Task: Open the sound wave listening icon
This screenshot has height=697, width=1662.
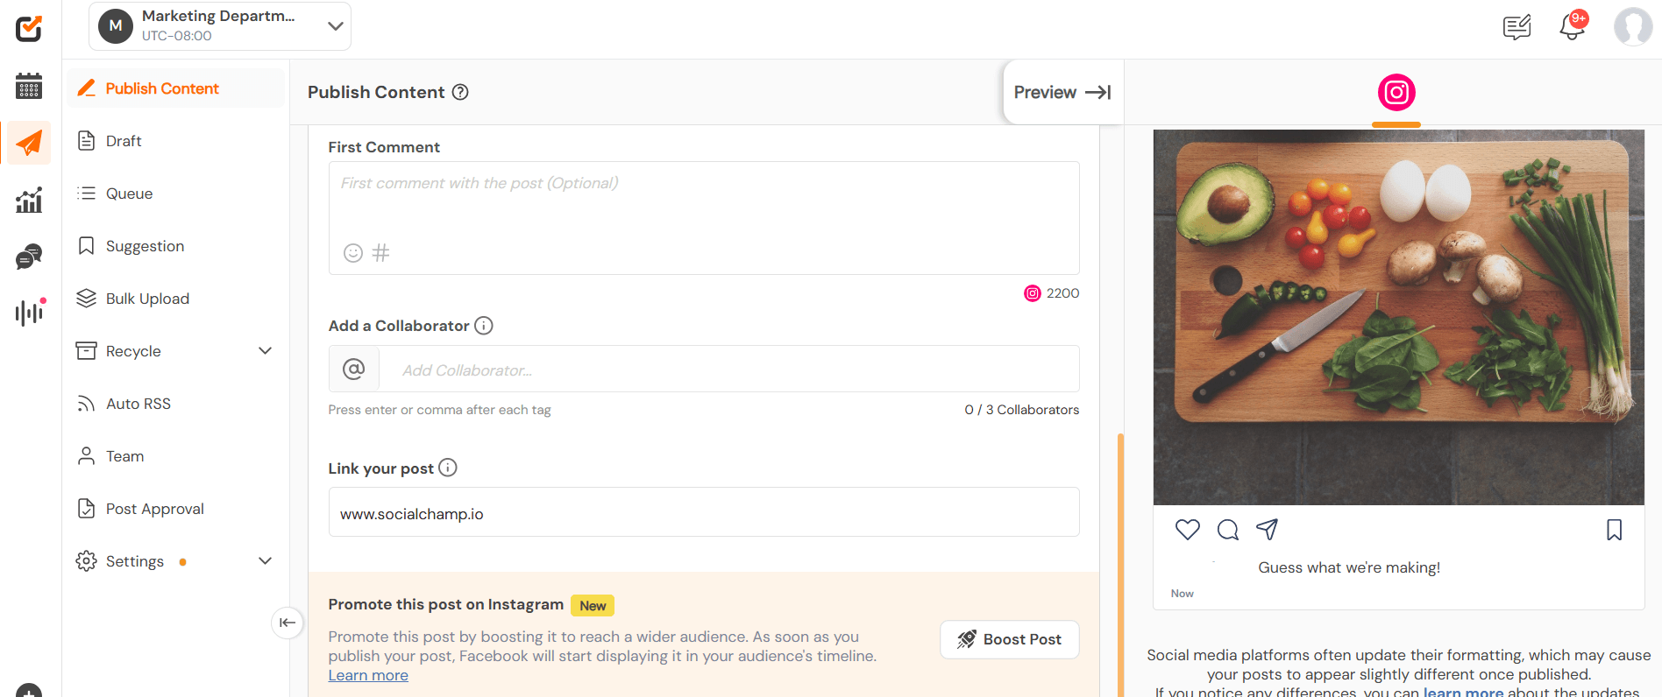Action: (30, 312)
